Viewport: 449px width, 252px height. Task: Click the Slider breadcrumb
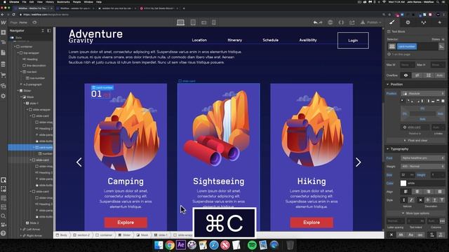tap(125, 235)
